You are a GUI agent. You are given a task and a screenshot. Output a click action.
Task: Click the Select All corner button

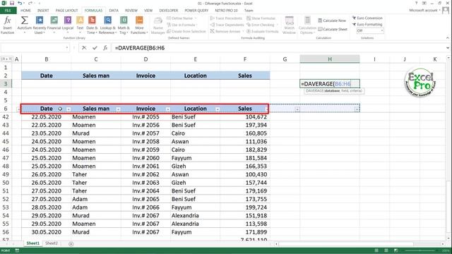pos(6,59)
